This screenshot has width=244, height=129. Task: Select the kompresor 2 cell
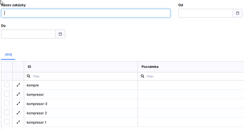click(x=81, y=113)
